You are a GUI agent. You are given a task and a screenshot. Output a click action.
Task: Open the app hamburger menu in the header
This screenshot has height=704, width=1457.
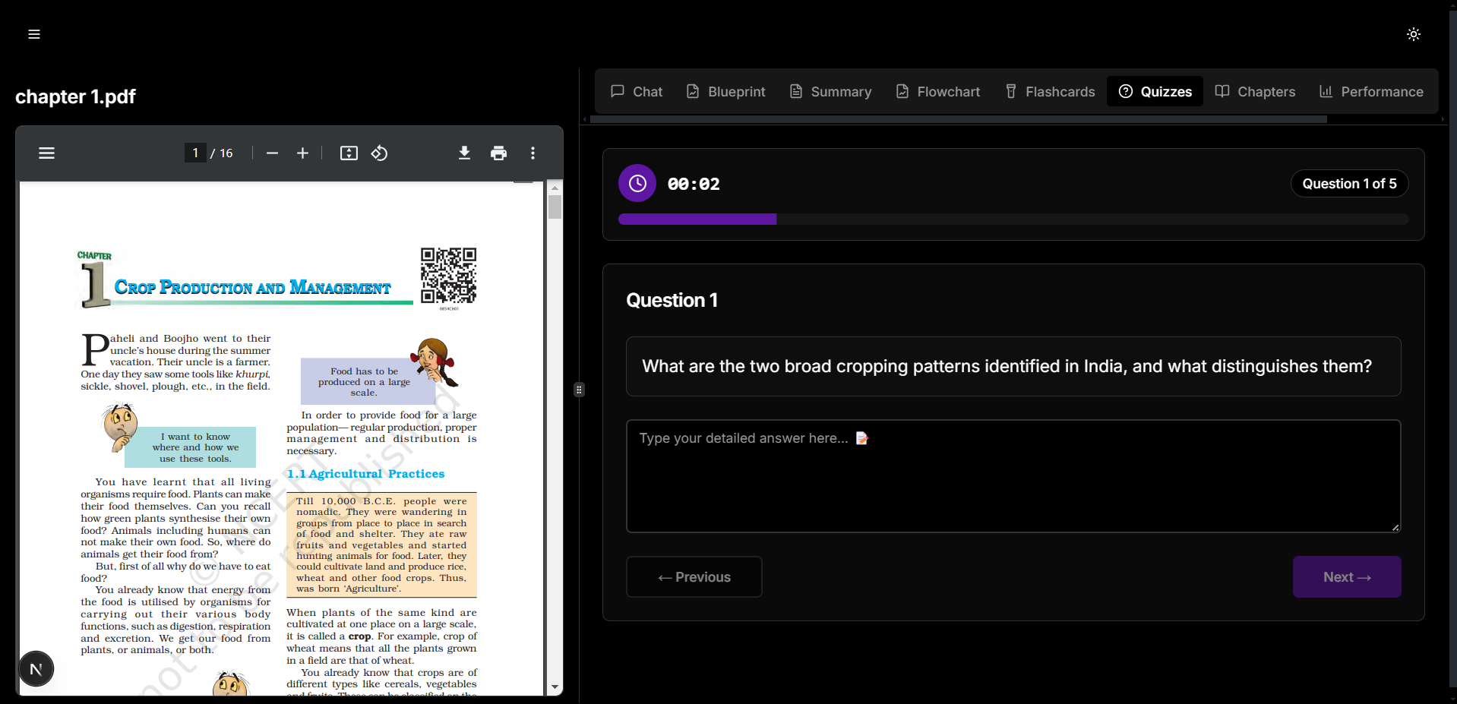point(34,34)
